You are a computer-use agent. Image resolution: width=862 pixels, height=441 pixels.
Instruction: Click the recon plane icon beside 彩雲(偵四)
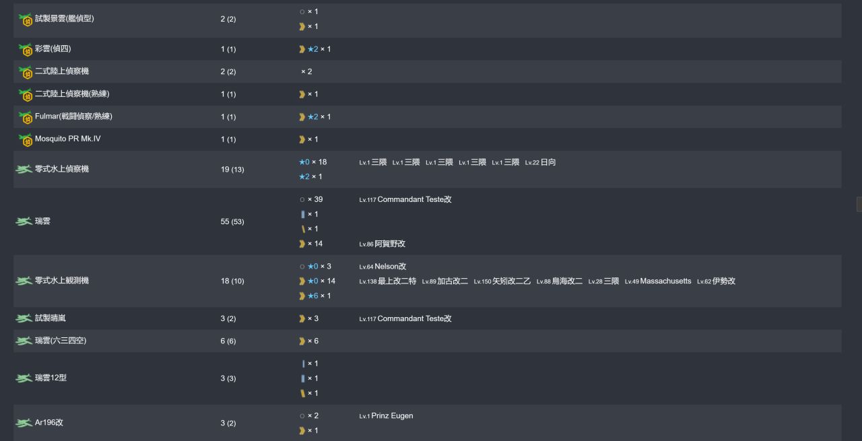[x=26, y=50]
